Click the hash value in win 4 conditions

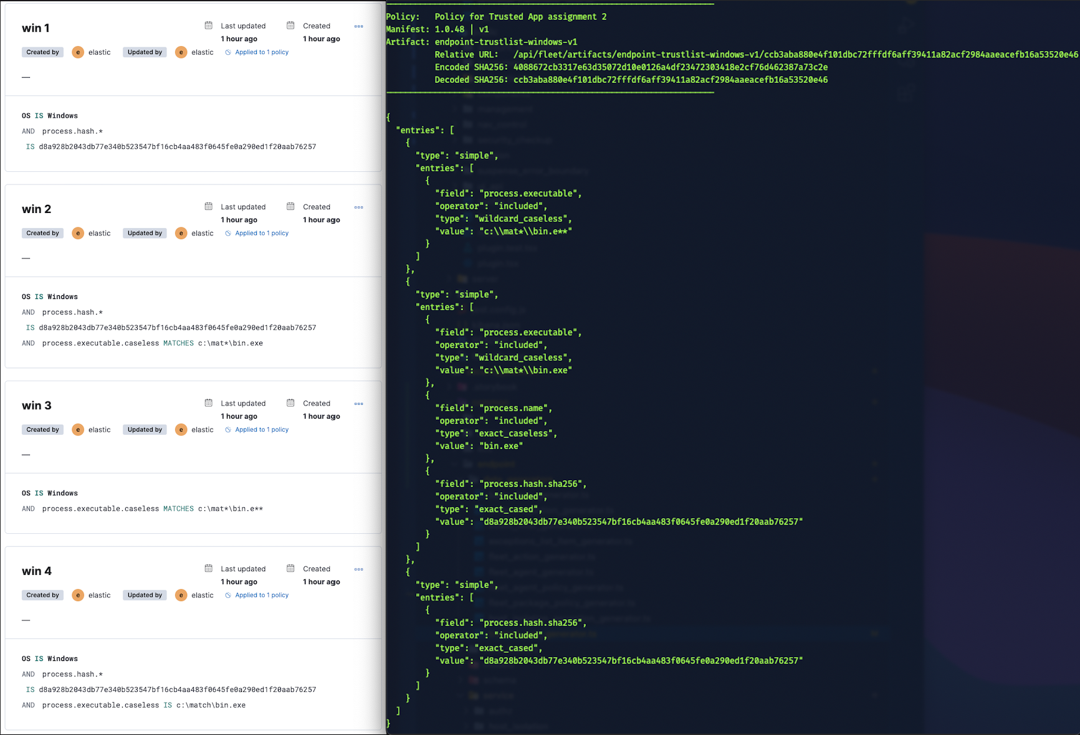tap(178, 690)
